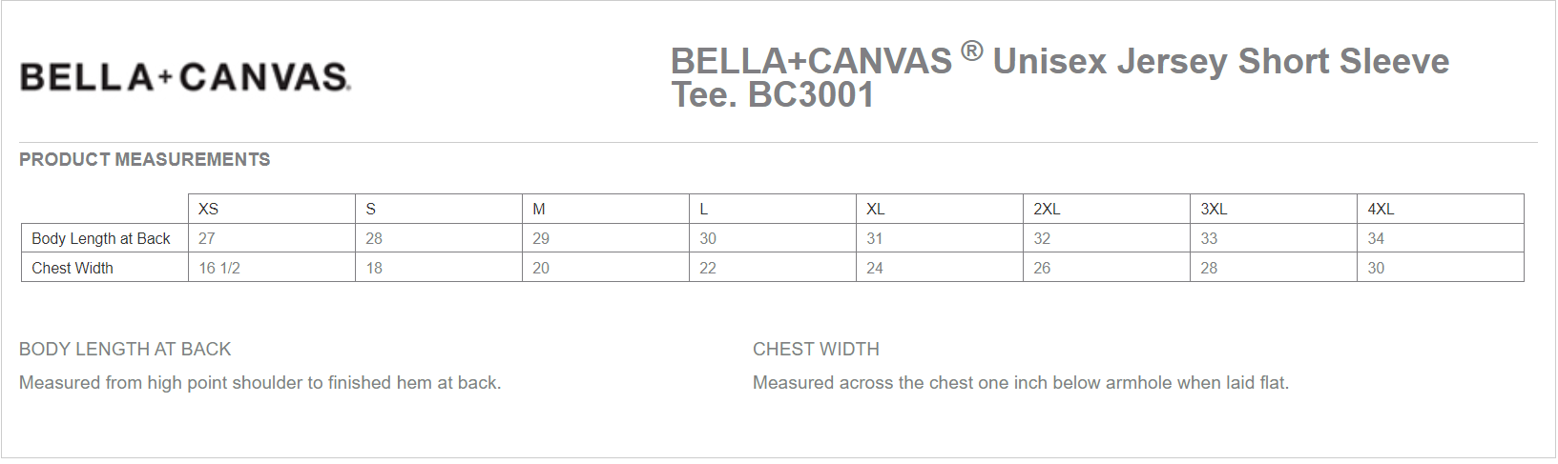Select the PRODUCT MEASUREMENTS heading
This screenshot has height=464, width=1558.
[x=145, y=160]
